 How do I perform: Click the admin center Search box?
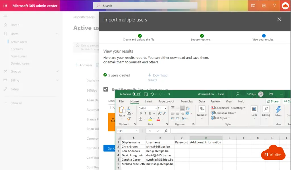point(145,6)
